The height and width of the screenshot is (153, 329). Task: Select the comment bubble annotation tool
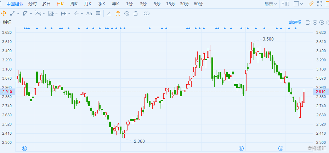[98, 13]
